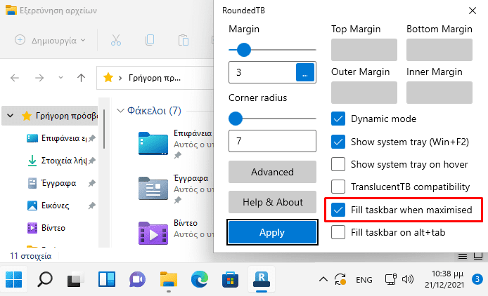Click the copy icon in File Explorer toolbar

[x=150, y=41]
